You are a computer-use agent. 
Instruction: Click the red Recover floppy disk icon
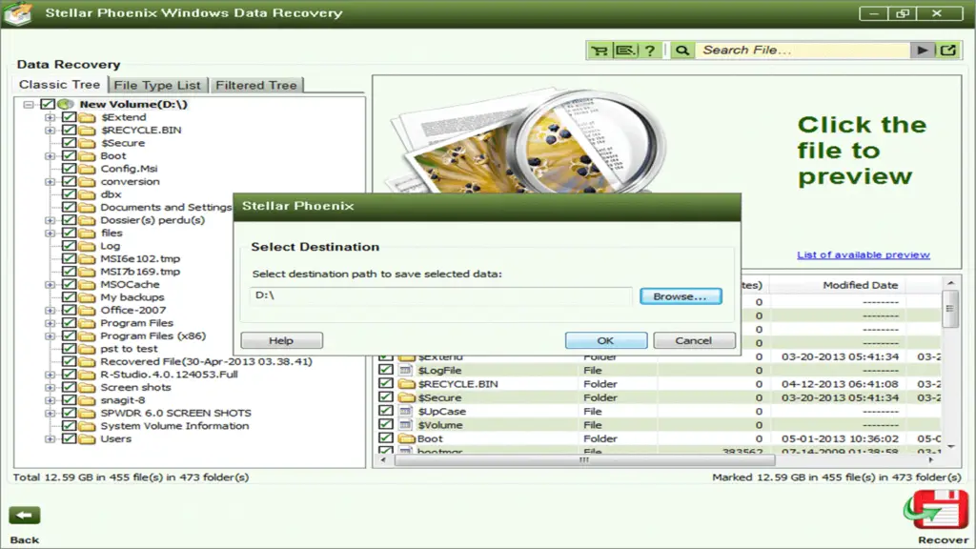pos(938,510)
